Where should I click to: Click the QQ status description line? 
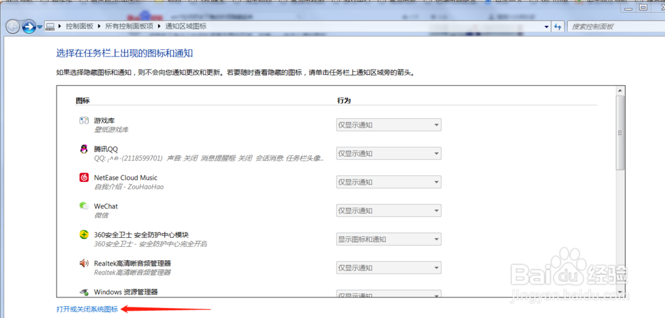pyautogui.click(x=210, y=159)
